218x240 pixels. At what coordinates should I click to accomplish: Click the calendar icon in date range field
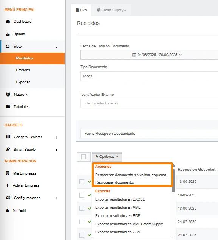point(134,55)
